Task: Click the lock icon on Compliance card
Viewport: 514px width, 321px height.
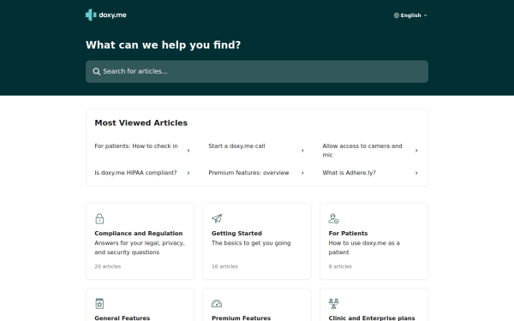Action: tap(99, 218)
